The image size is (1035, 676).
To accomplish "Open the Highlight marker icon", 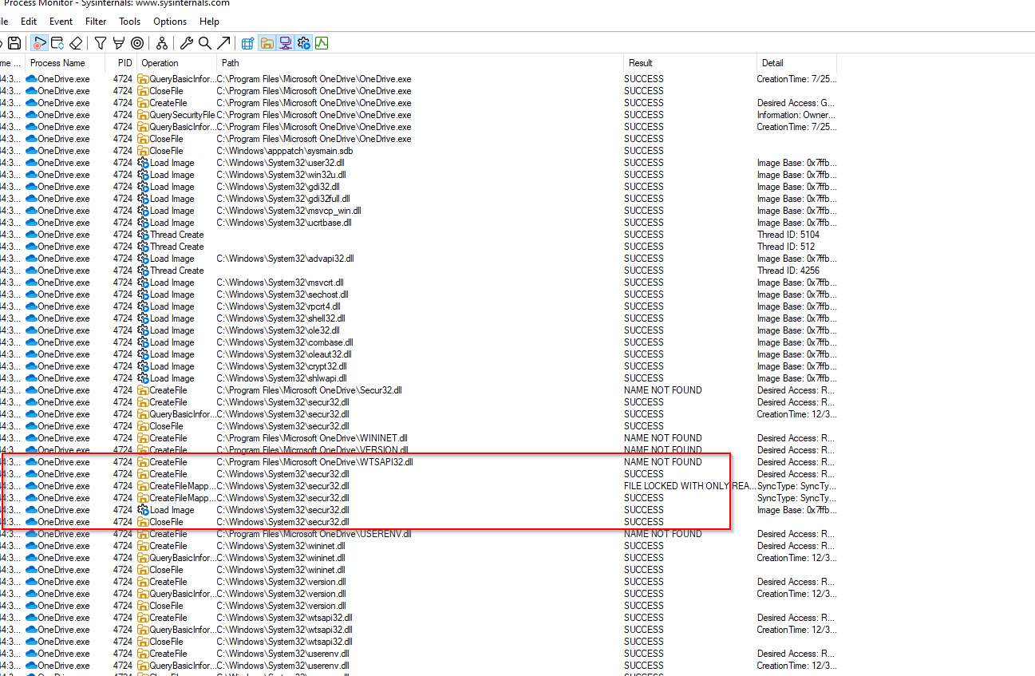I will [118, 43].
